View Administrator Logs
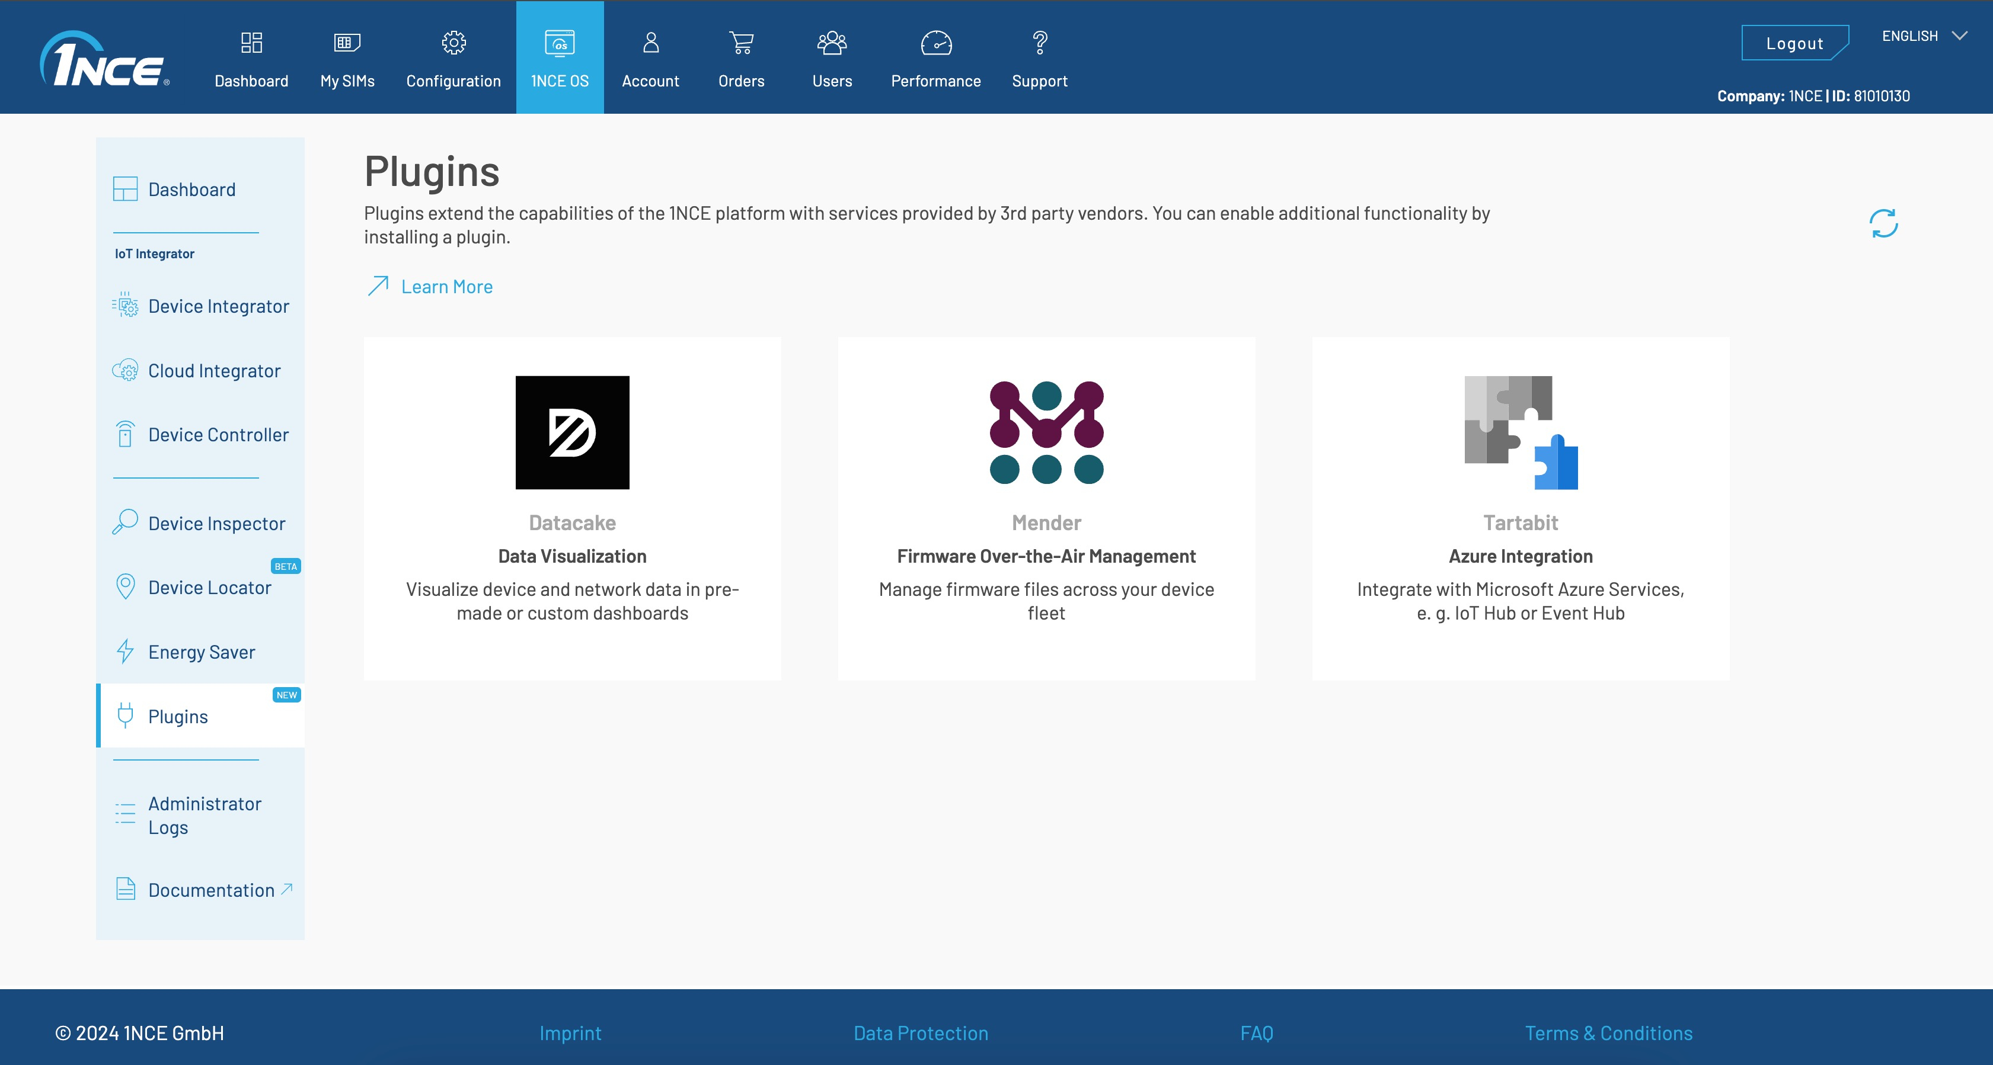This screenshot has width=1993, height=1065. [203, 816]
